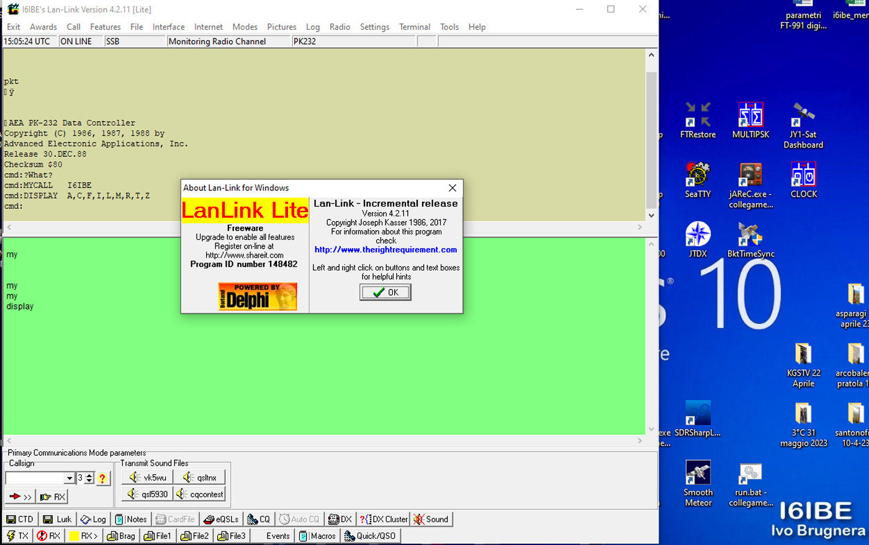869x545 pixels.
Task: Open the Tools menu
Action: point(449,27)
